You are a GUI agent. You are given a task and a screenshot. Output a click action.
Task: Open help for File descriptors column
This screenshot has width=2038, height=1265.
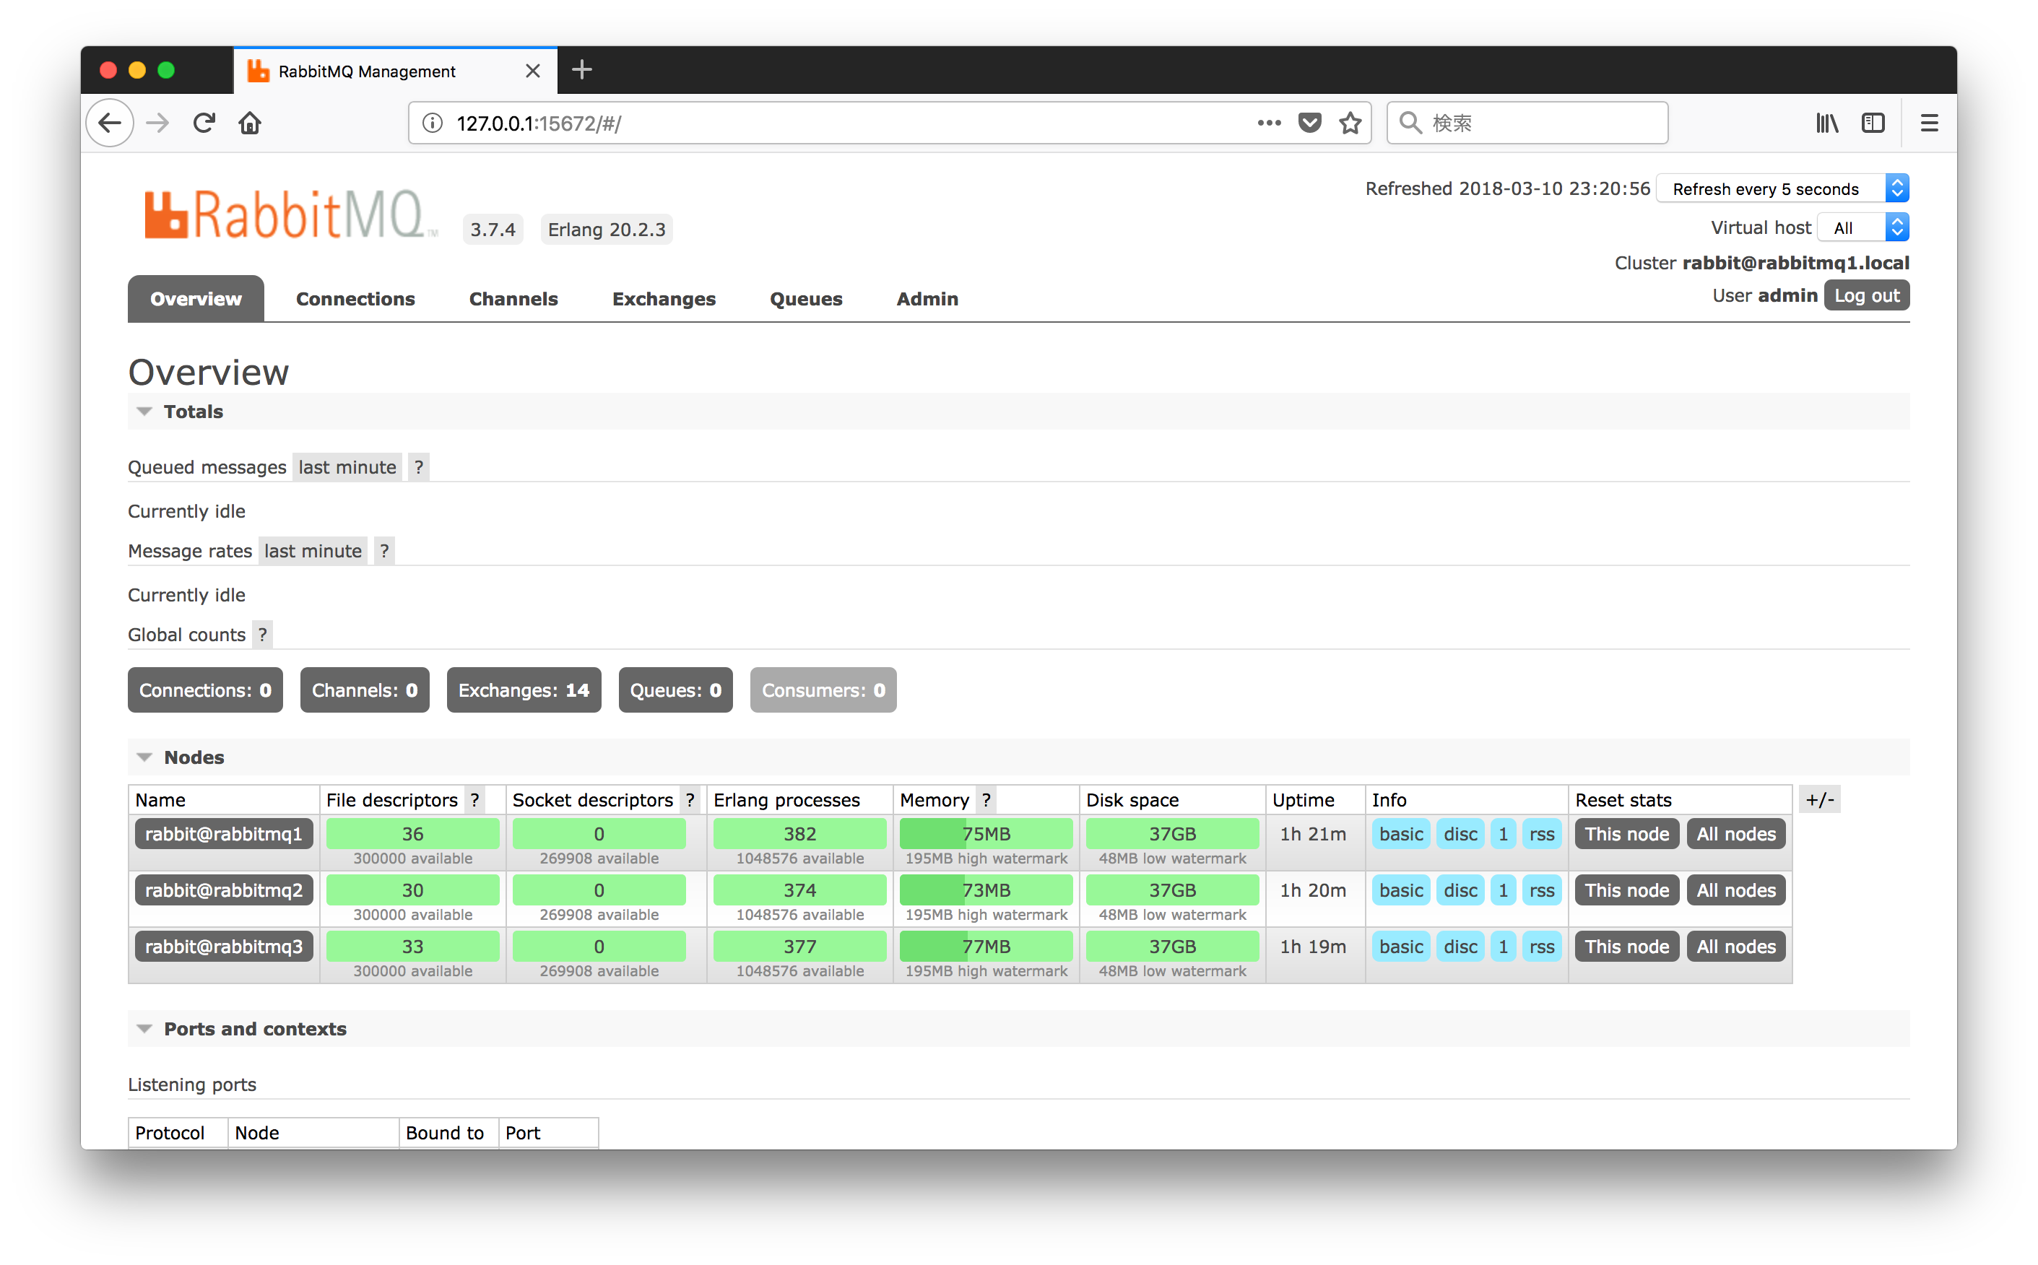(474, 800)
